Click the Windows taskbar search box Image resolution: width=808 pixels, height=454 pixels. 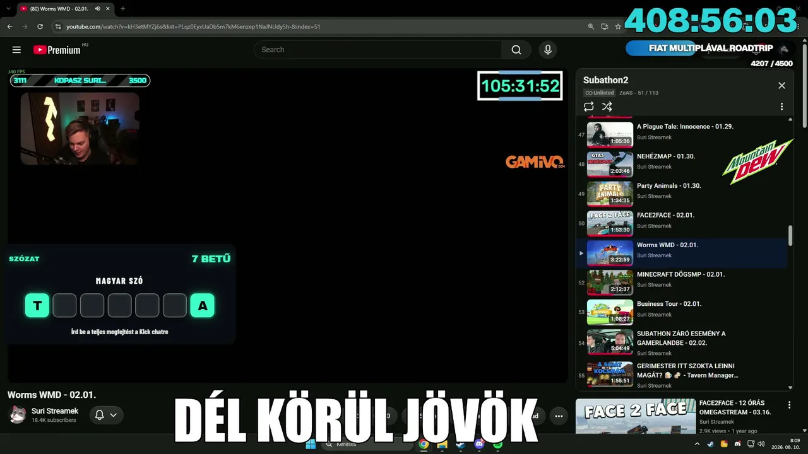pyautogui.click(x=367, y=445)
